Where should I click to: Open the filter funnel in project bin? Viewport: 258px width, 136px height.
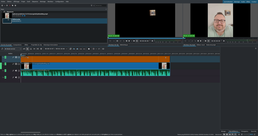click(91, 6)
